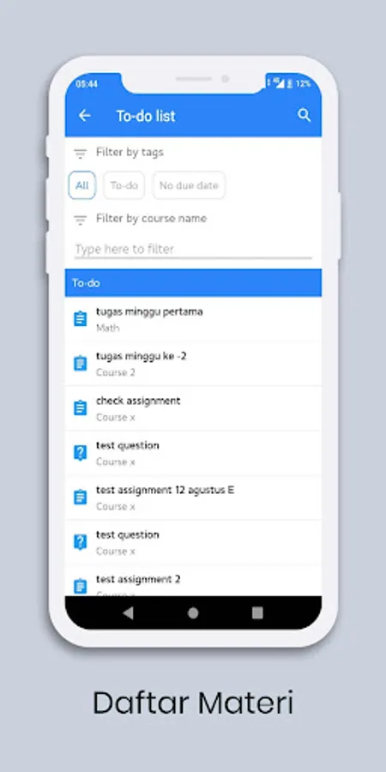Select the All tag chip
The image size is (386, 772).
pyautogui.click(x=81, y=185)
